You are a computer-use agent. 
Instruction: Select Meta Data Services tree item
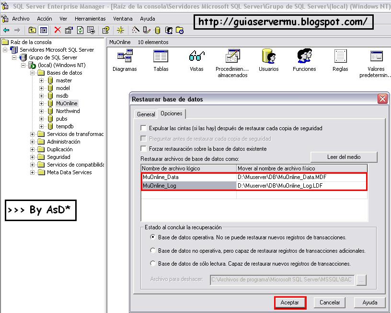point(69,172)
